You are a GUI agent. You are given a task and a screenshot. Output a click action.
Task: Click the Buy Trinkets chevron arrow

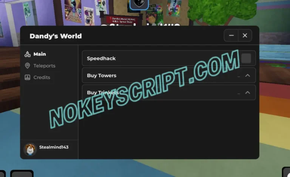click(248, 93)
